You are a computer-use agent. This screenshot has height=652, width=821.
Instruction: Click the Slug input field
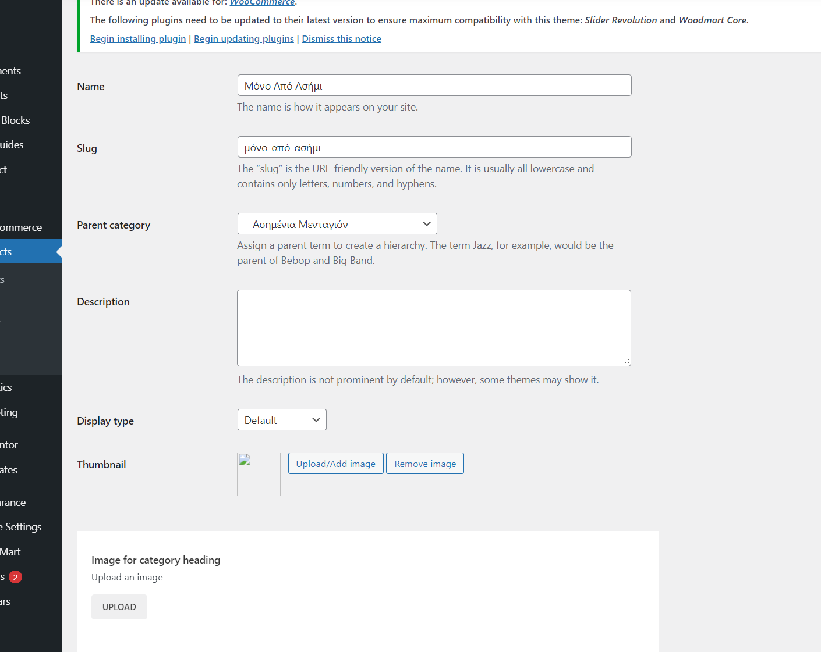click(x=434, y=147)
